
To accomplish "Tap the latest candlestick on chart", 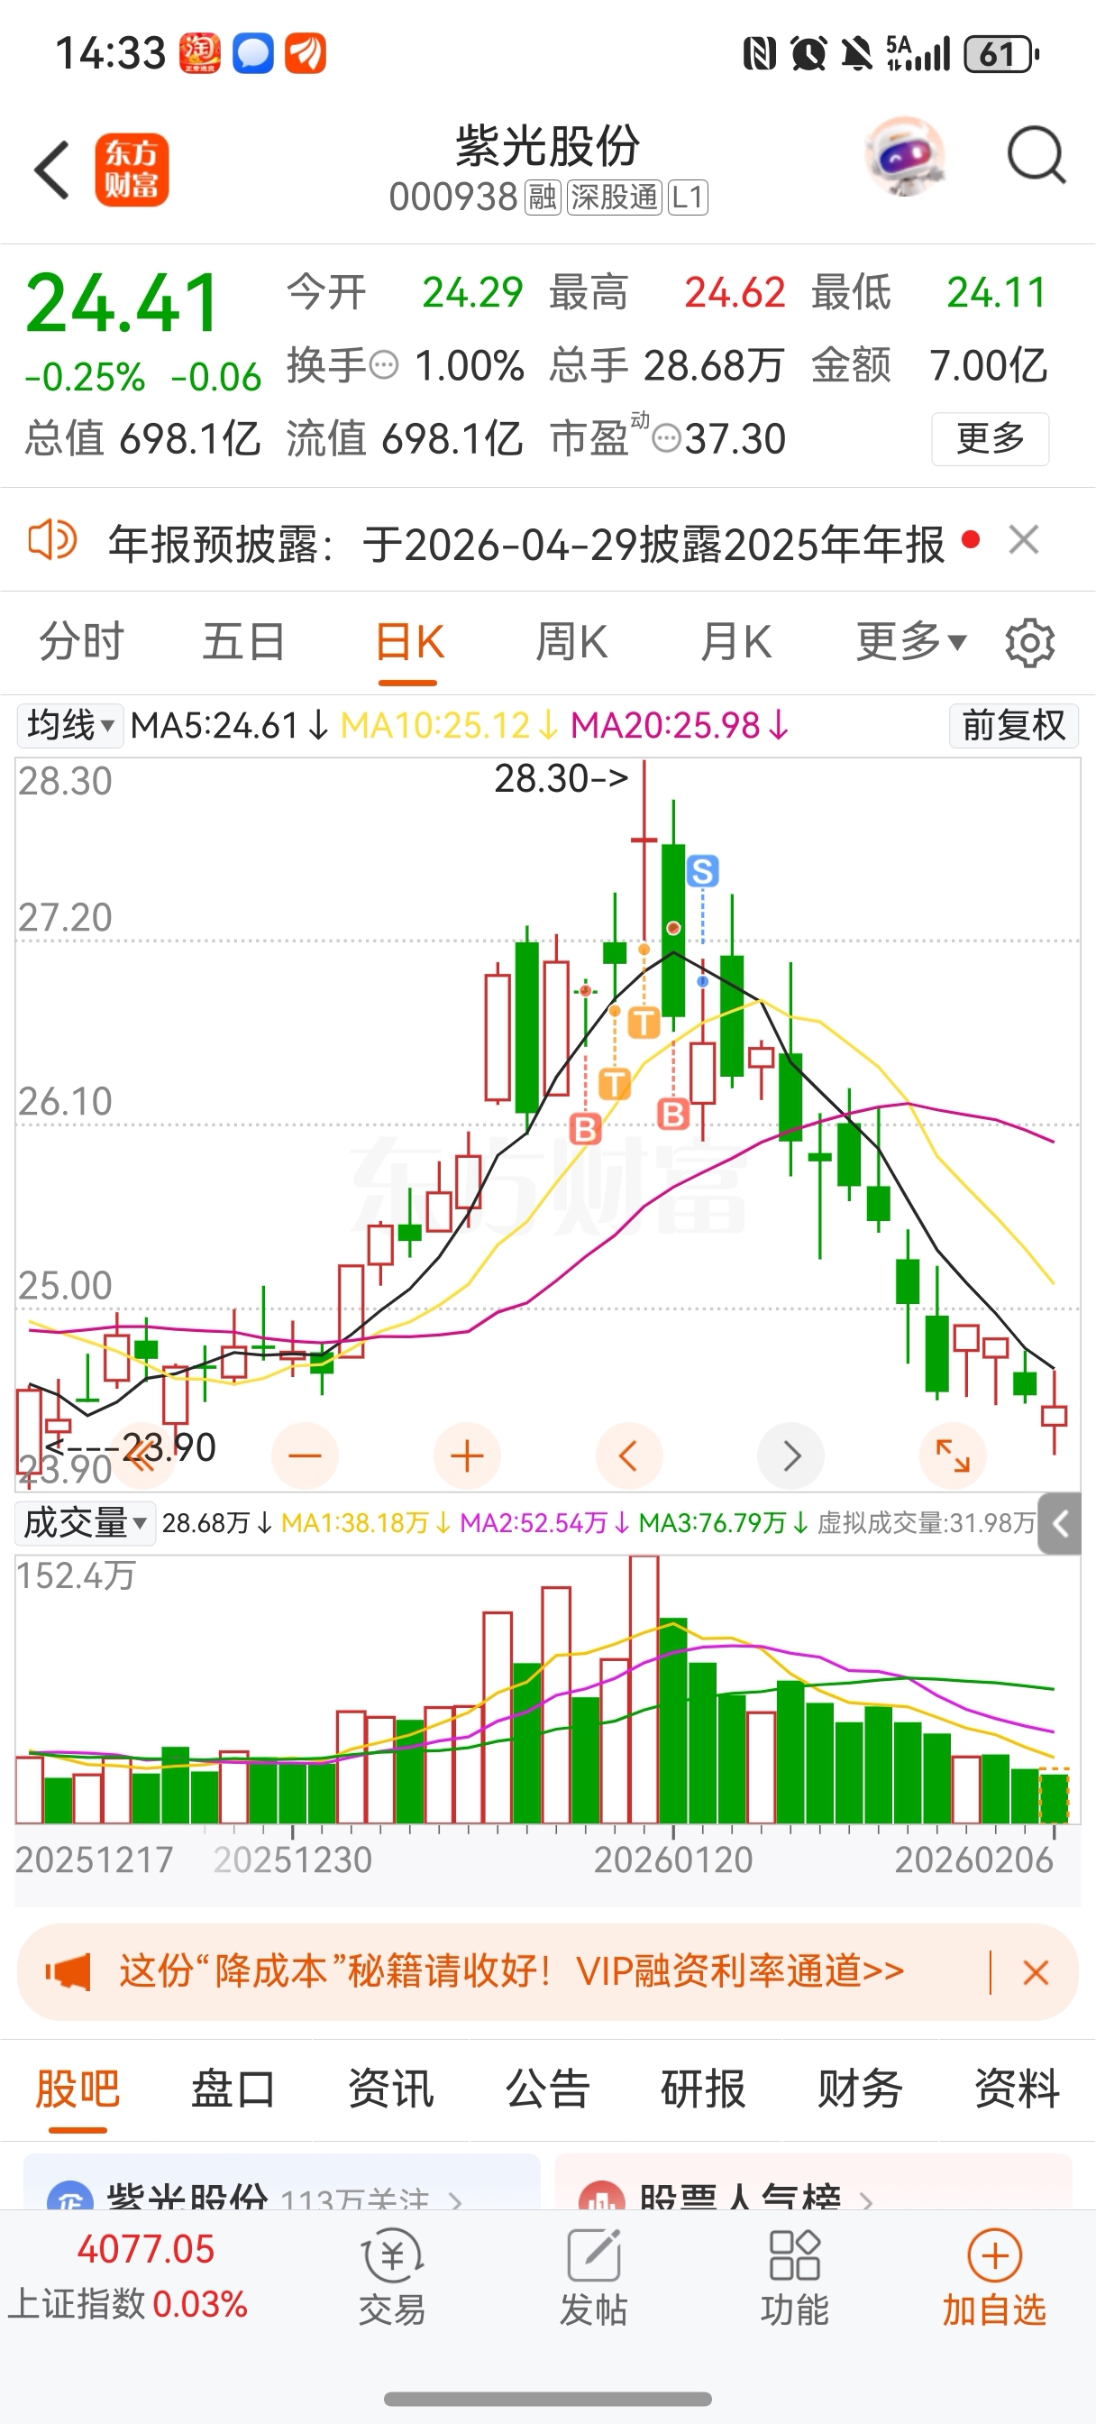I will [x=1054, y=1413].
